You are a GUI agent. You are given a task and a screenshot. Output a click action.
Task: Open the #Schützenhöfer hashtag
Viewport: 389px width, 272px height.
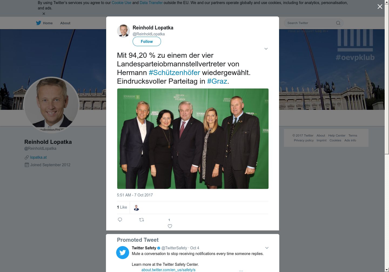pyautogui.click(x=174, y=73)
